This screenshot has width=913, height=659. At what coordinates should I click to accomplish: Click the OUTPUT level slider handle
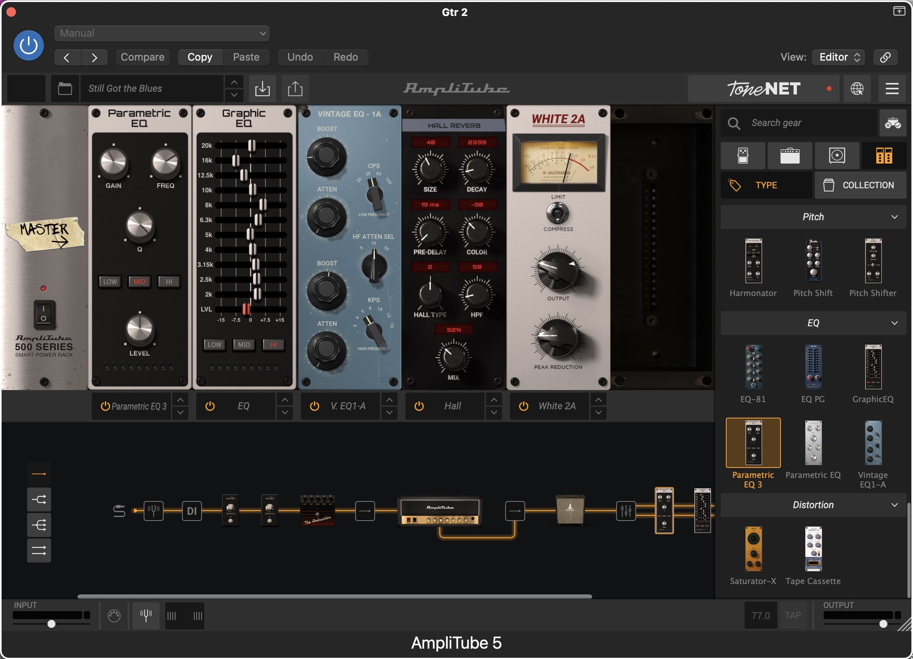click(x=883, y=624)
